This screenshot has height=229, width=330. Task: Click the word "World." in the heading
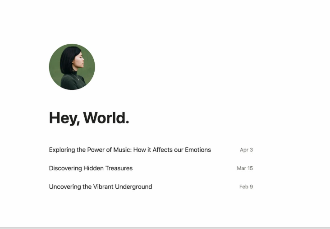click(x=106, y=118)
